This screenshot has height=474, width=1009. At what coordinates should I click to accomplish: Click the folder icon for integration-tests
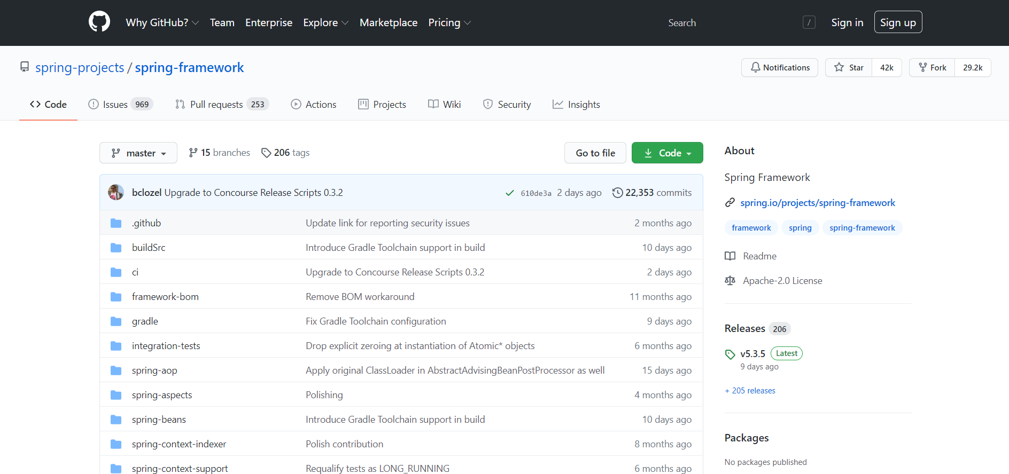click(116, 346)
